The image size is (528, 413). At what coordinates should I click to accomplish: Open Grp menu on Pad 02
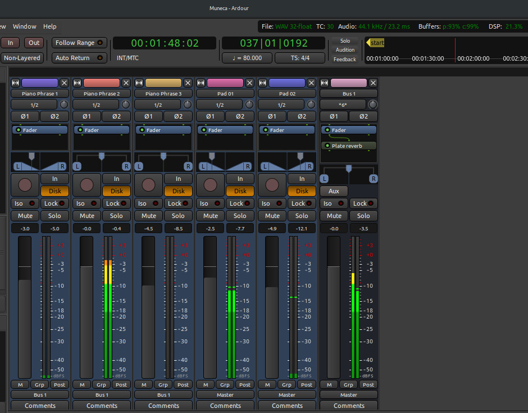point(286,385)
